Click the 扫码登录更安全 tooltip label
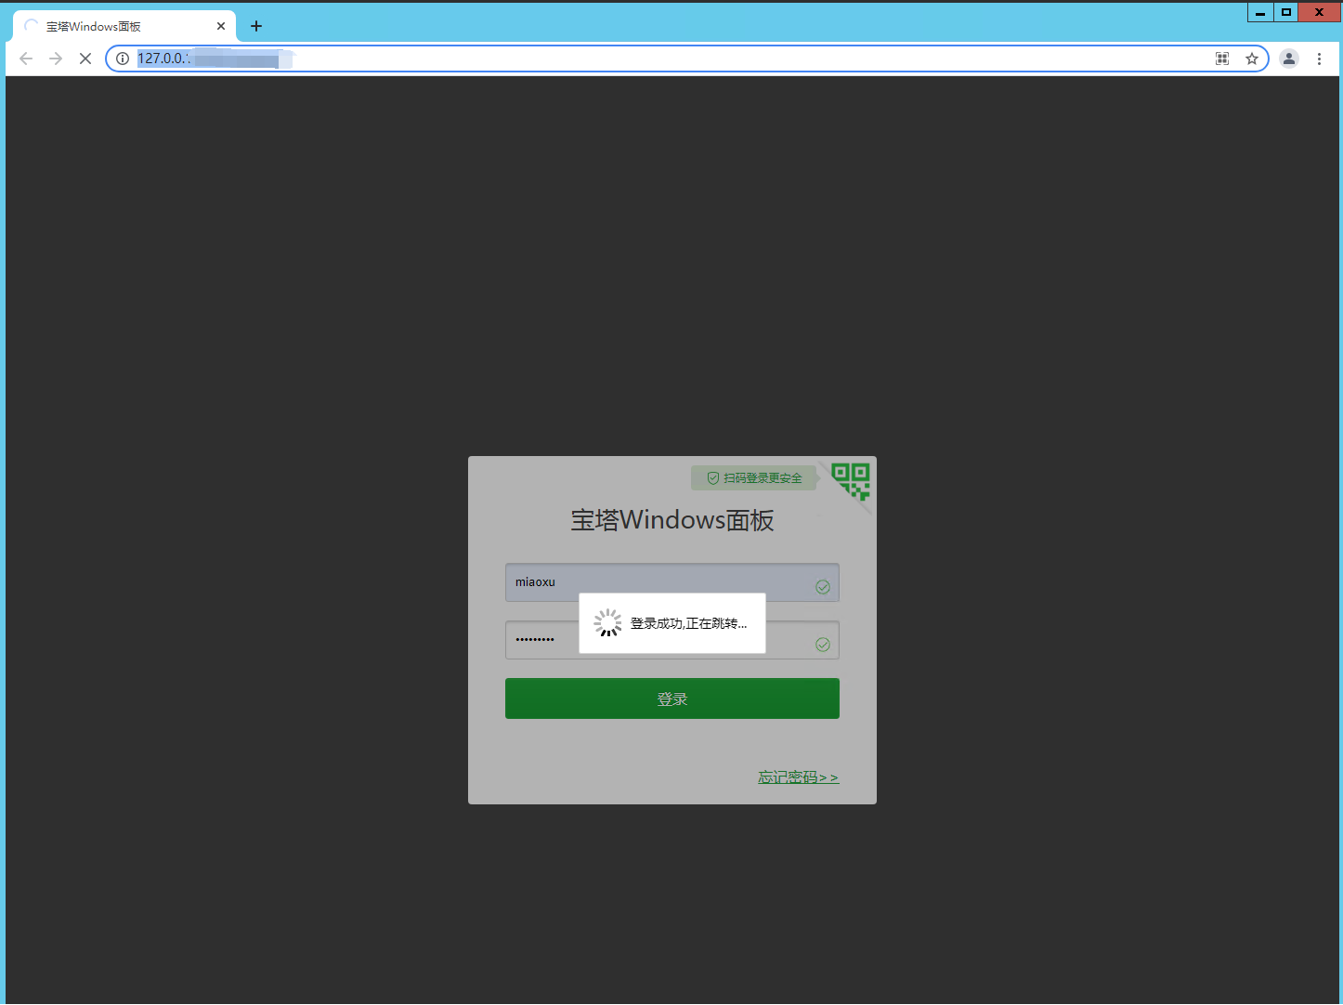This screenshot has height=1005, width=1343. click(753, 478)
